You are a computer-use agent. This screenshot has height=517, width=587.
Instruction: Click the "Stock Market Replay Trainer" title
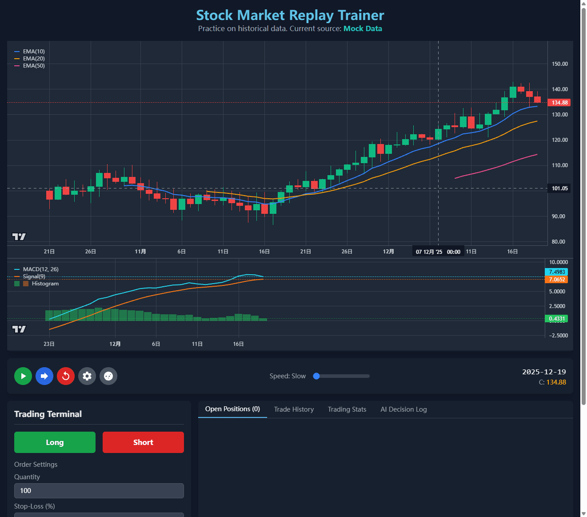tap(290, 15)
